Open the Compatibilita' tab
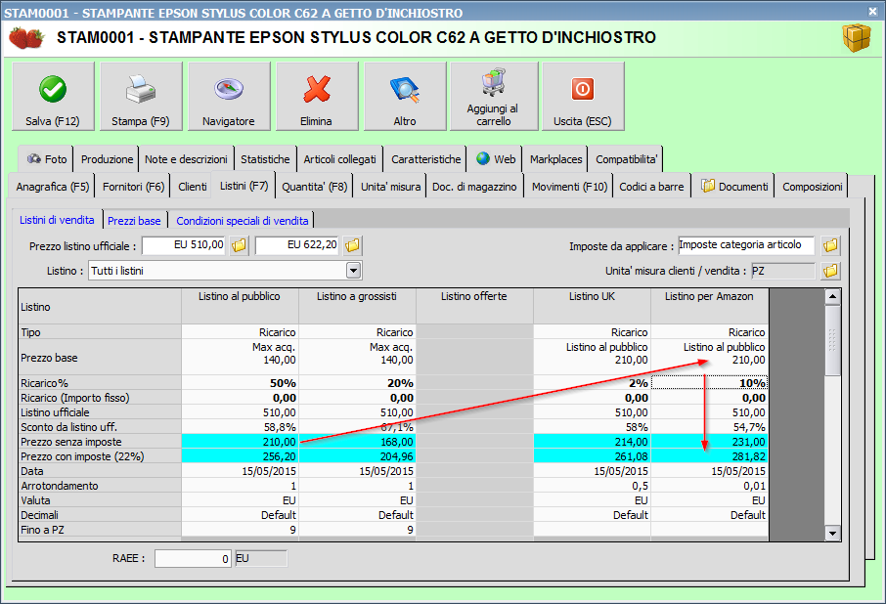 626,159
